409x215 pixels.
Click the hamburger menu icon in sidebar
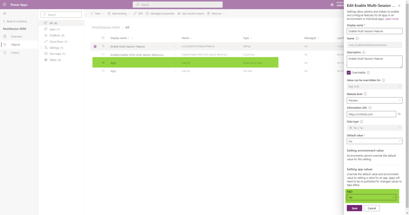(x=4, y=13)
